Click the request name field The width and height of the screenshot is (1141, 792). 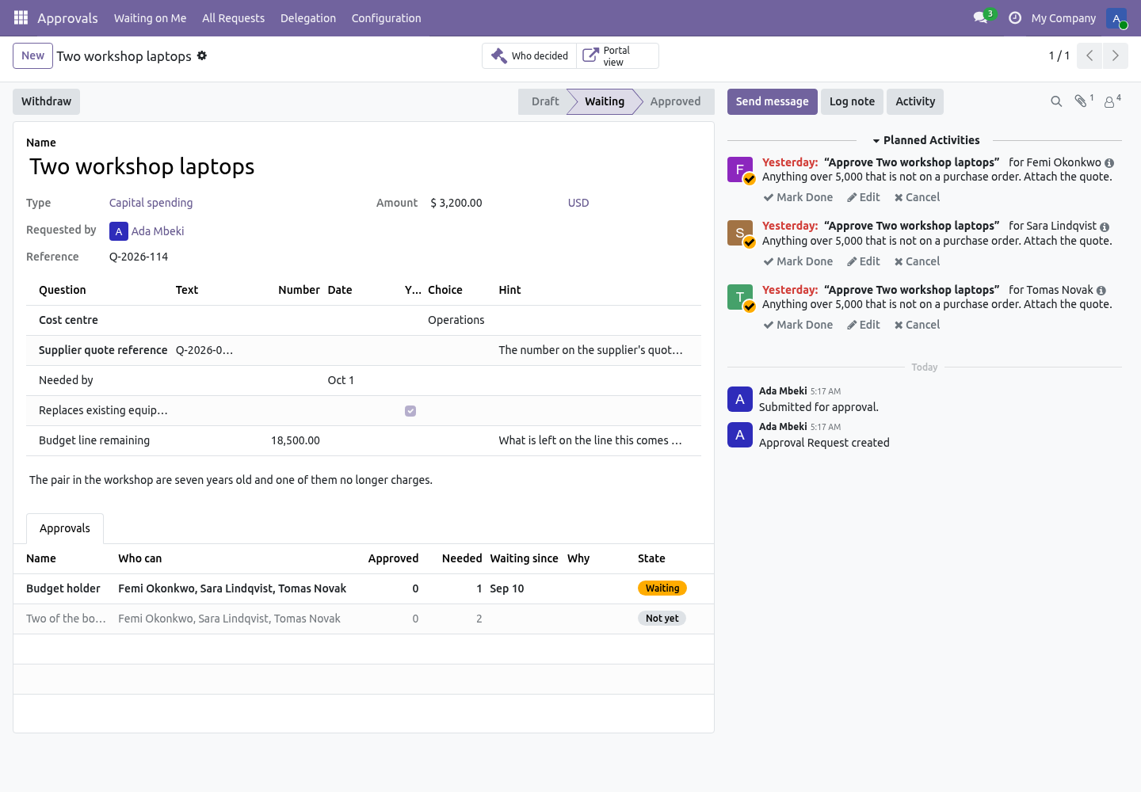(364, 166)
